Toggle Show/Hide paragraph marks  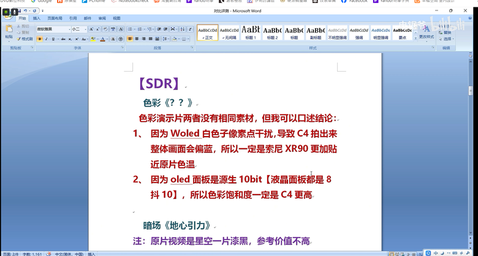point(190,29)
